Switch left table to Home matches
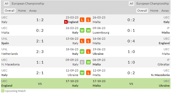The width and height of the screenshot is (171, 98). coord(22,11)
